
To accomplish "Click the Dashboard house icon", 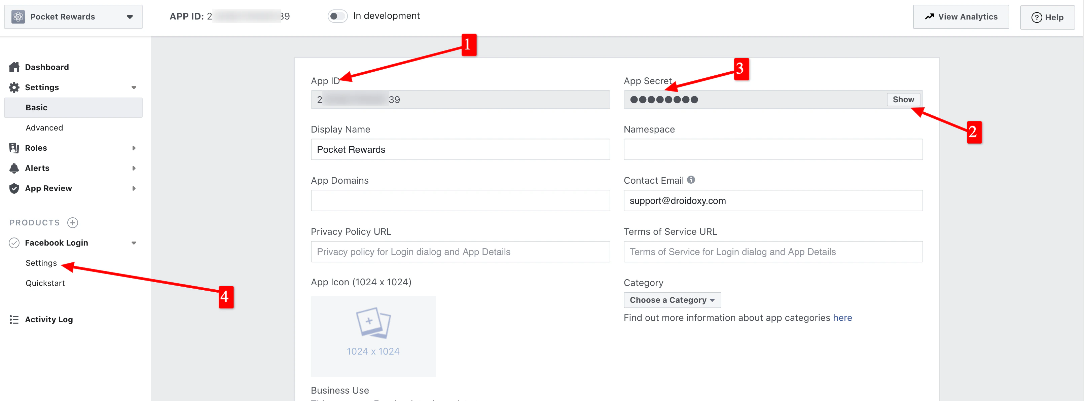I will pos(14,67).
